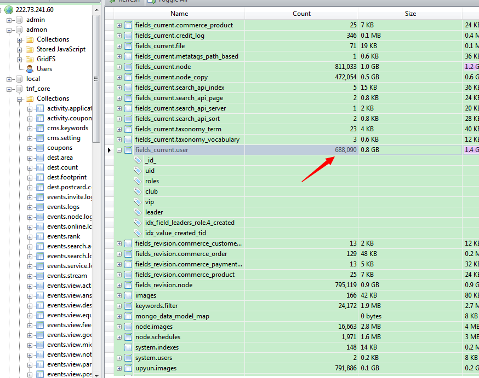Expand the fields_revision.node row
The width and height of the screenshot is (479, 378).
(x=119, y=286)
